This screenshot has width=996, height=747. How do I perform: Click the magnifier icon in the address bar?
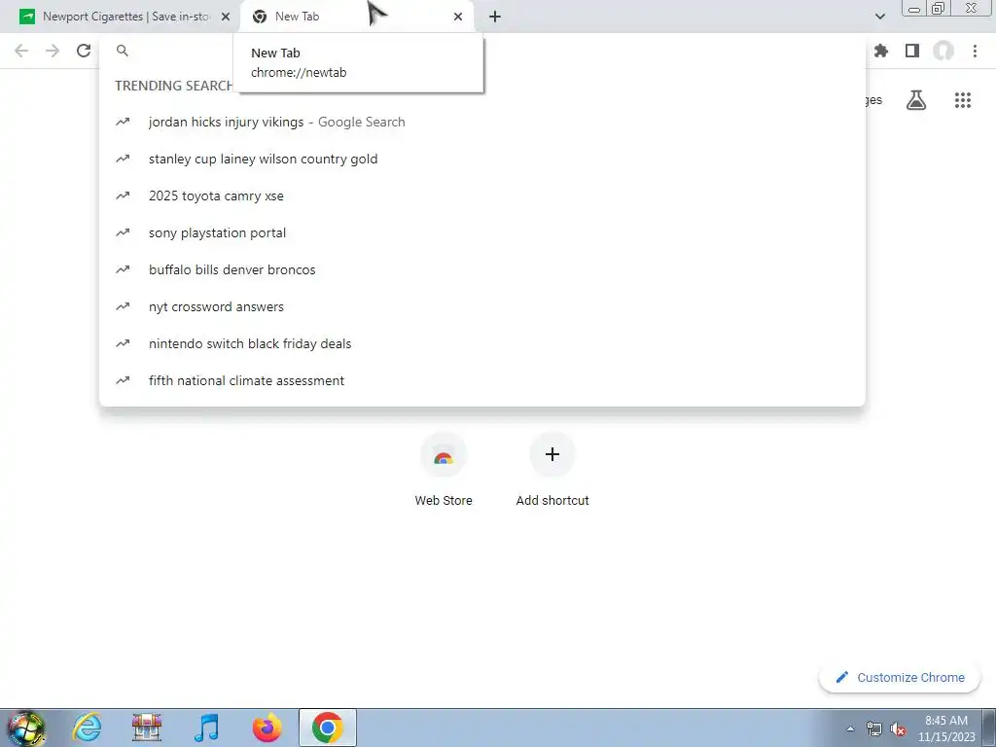(123, 51)
